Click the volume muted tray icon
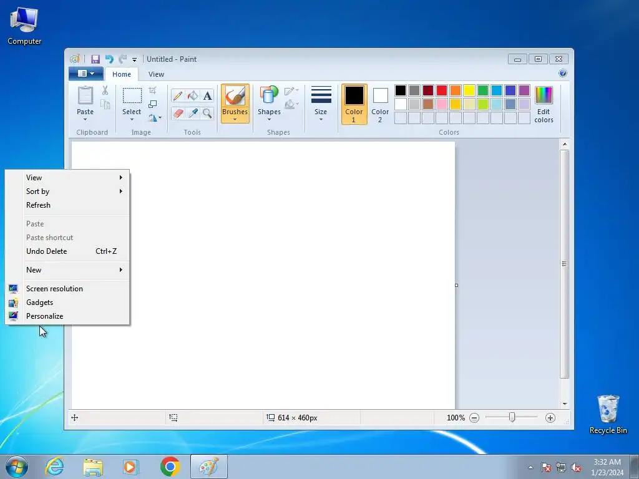 pyautogui.click(x=576, y=467)
